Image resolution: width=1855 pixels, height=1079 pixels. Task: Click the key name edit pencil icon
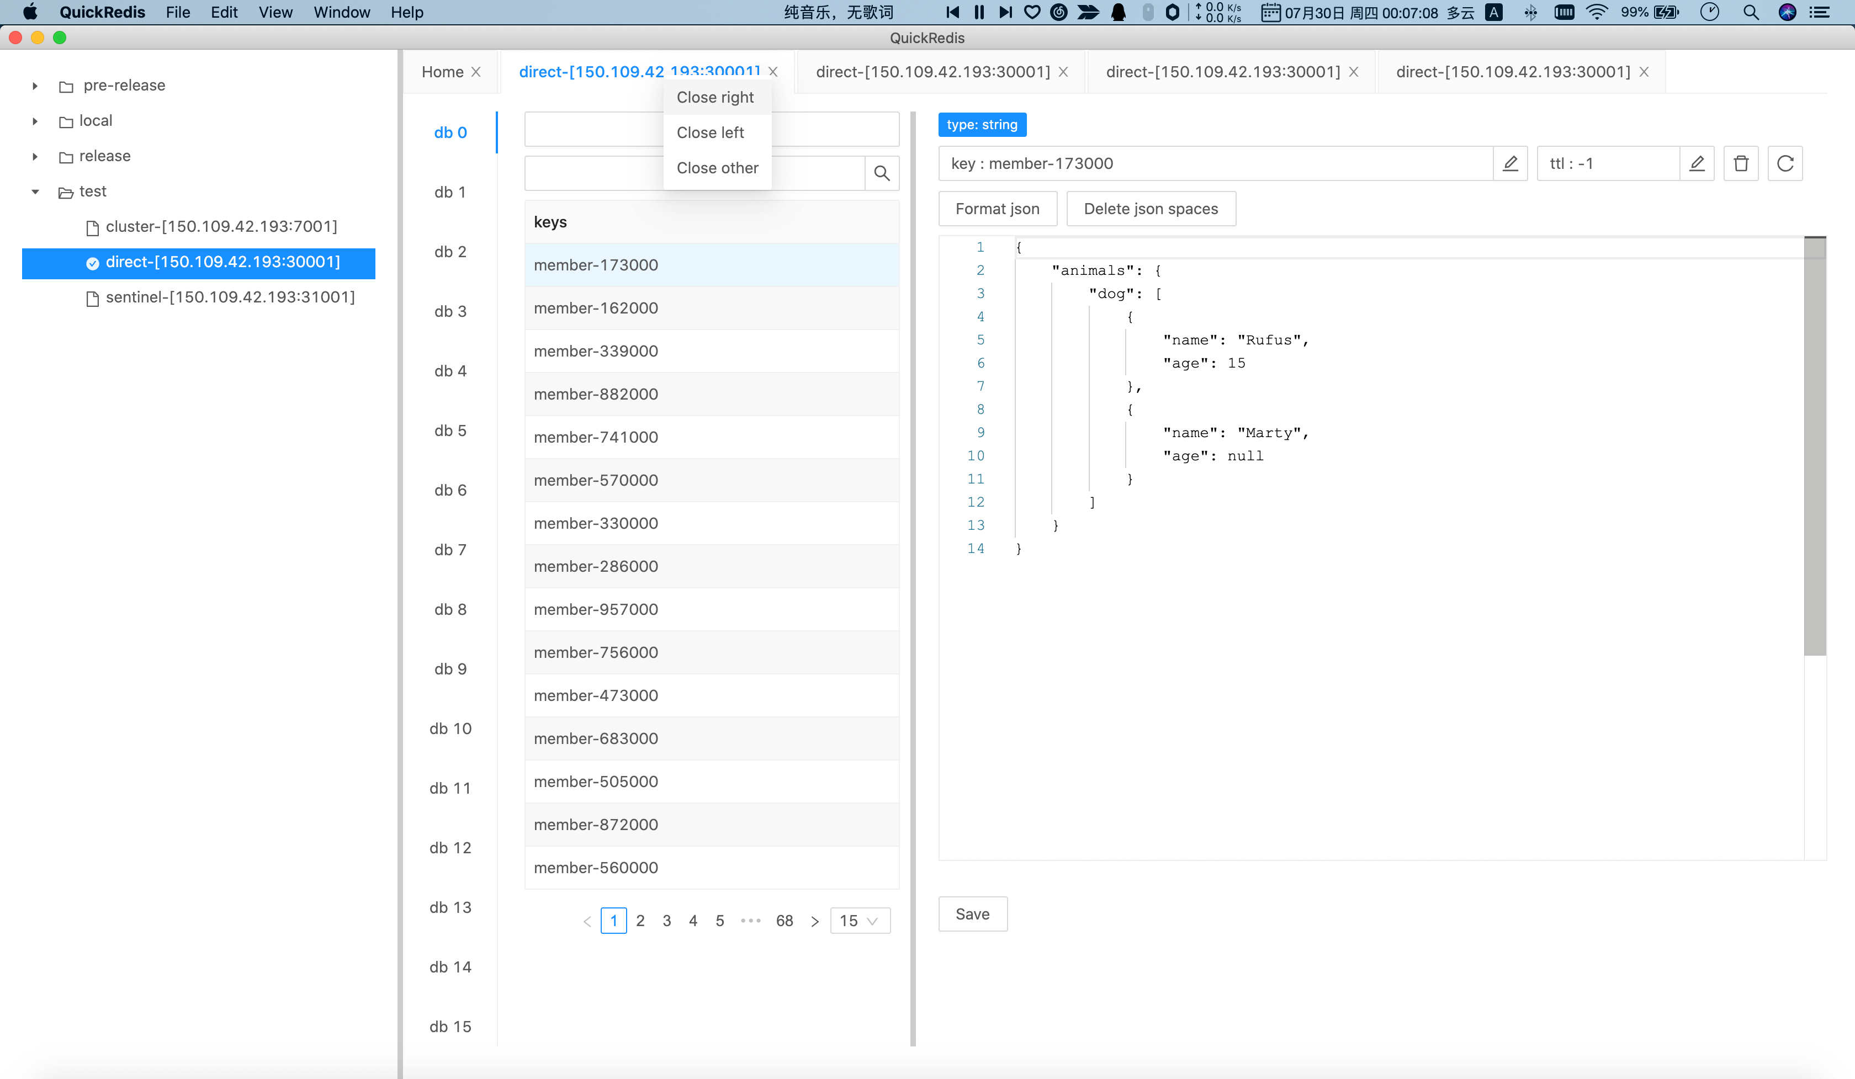[x=1510, y=163]
